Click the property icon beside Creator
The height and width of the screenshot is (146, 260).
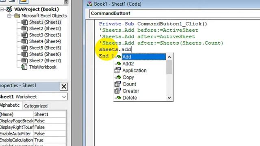pyautogui.click(x=117, y=91)
